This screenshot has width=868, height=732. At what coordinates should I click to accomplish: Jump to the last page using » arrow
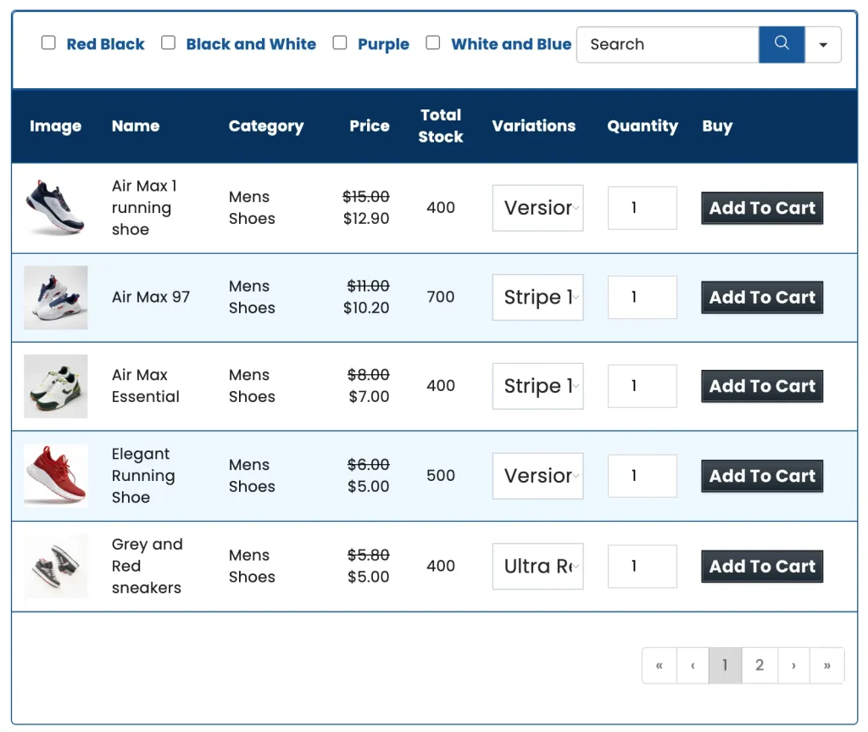pos(826,665)
